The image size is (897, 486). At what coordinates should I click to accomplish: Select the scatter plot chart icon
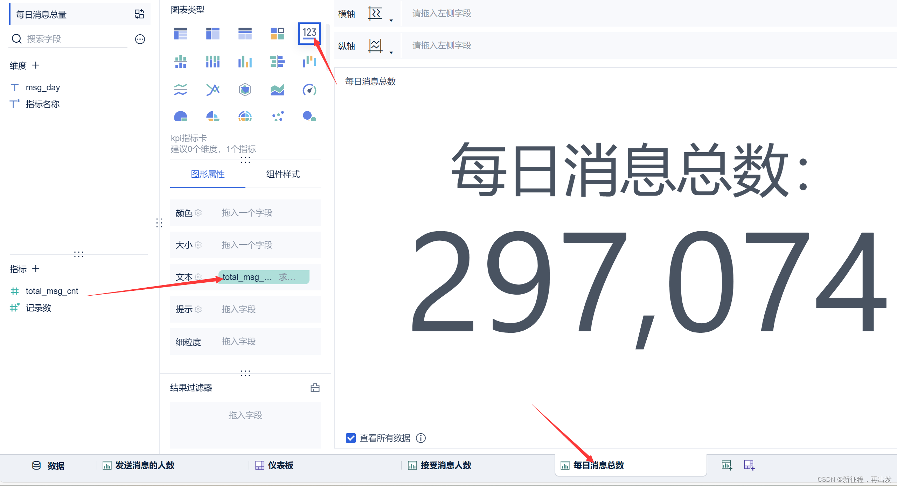(277, 116)
